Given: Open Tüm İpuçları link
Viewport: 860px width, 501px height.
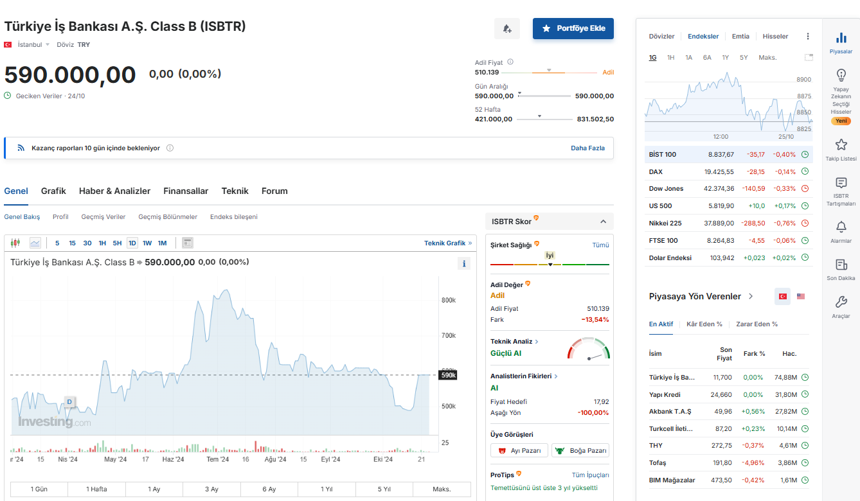Looking at the screenshot, I should (590, 475).
